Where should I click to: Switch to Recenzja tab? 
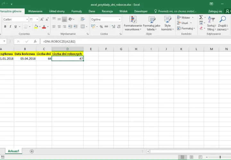(x=107, y=11)
